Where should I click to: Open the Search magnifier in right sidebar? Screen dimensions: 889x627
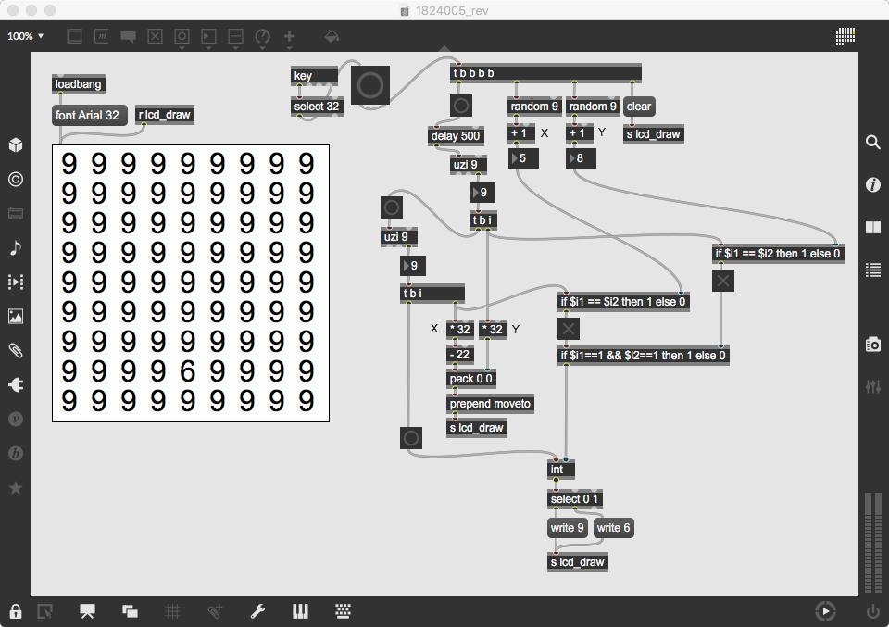point(873,142)
